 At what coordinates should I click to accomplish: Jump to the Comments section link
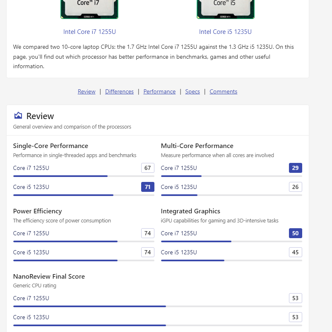(x=223, y=91)
